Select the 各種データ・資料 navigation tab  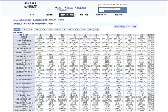66,15
